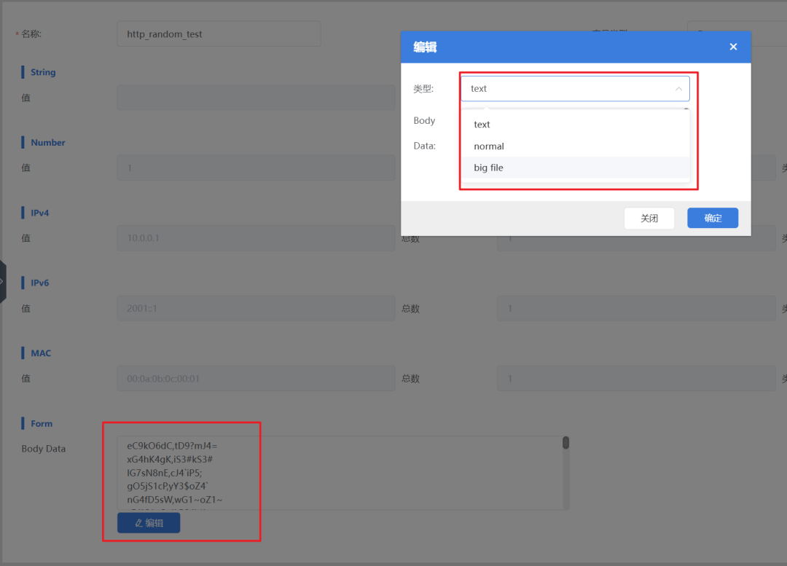Click the line gO5jS1cP,yY3$oZ4` in Body Data
This screenshot has width=787, height=566.
click(168, 486)
